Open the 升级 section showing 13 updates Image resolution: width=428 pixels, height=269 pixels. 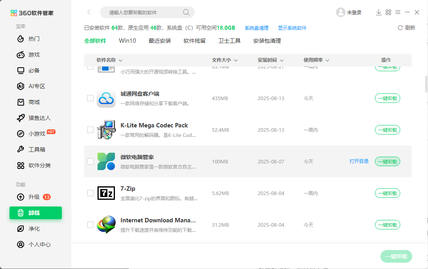point(31,197)
